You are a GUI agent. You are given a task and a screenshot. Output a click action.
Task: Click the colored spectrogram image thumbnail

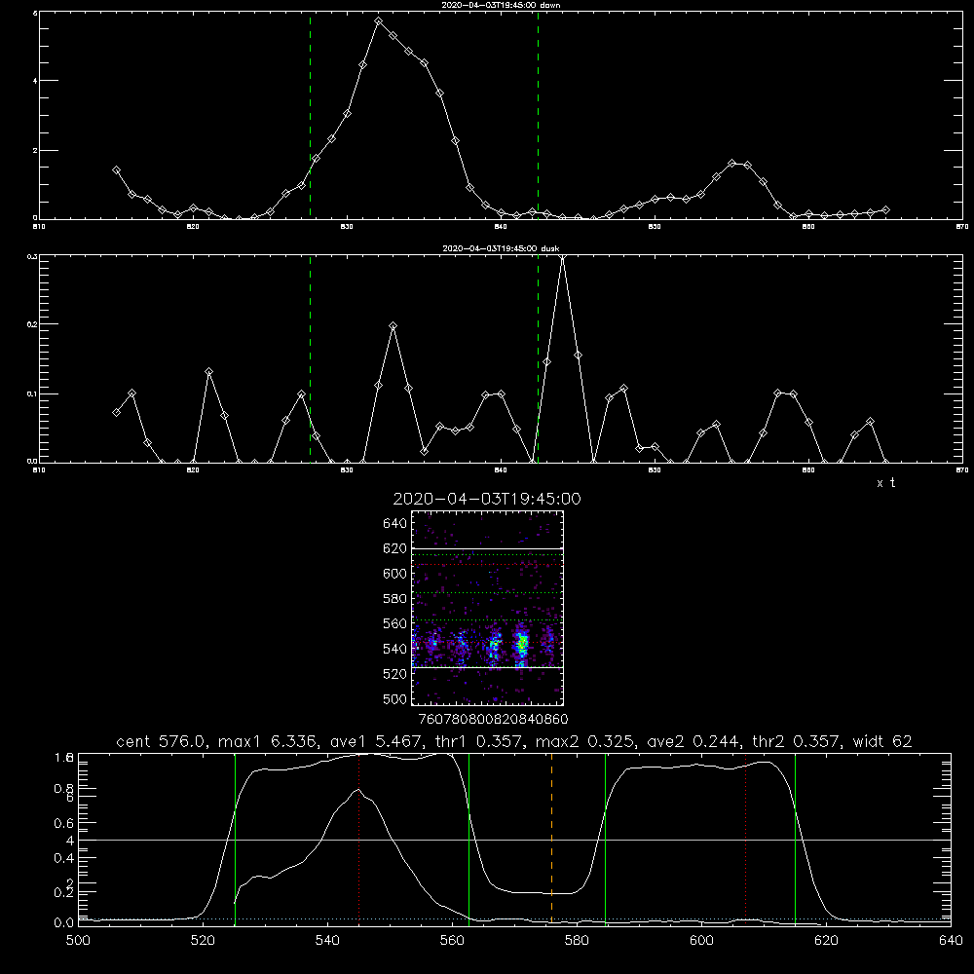[488, 608]
